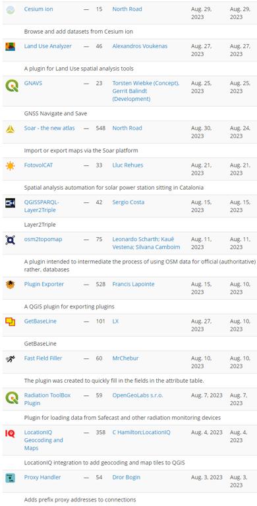Image resolution: width=257 pixels, height=506 pixels.
Task: Open the Soar - the new atlas link
Action: pyautogui.click(x=49, y=128)
